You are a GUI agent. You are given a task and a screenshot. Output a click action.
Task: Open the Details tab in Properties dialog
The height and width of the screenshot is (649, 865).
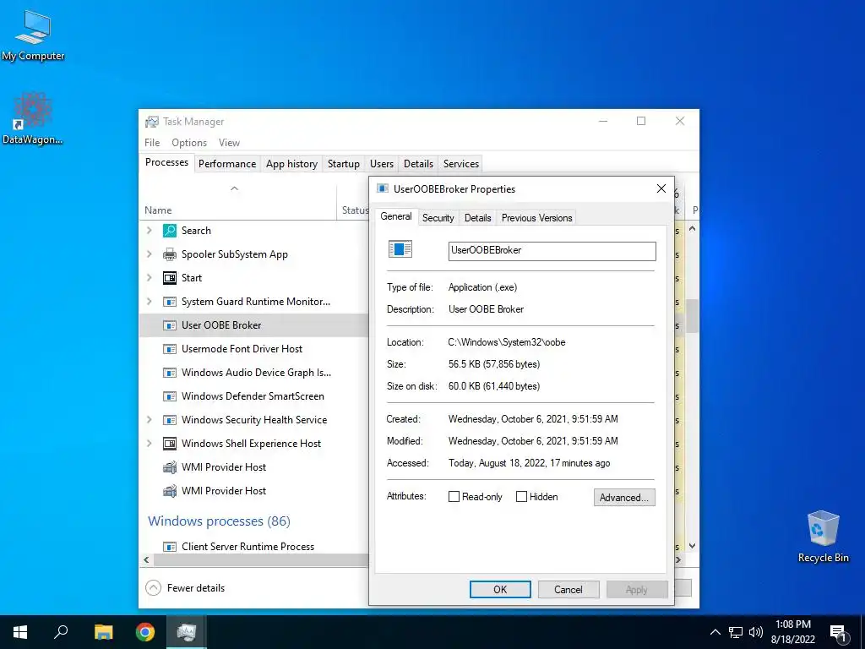point(478,218)
